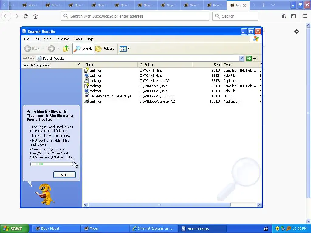Click the PF File type cell

228,96
